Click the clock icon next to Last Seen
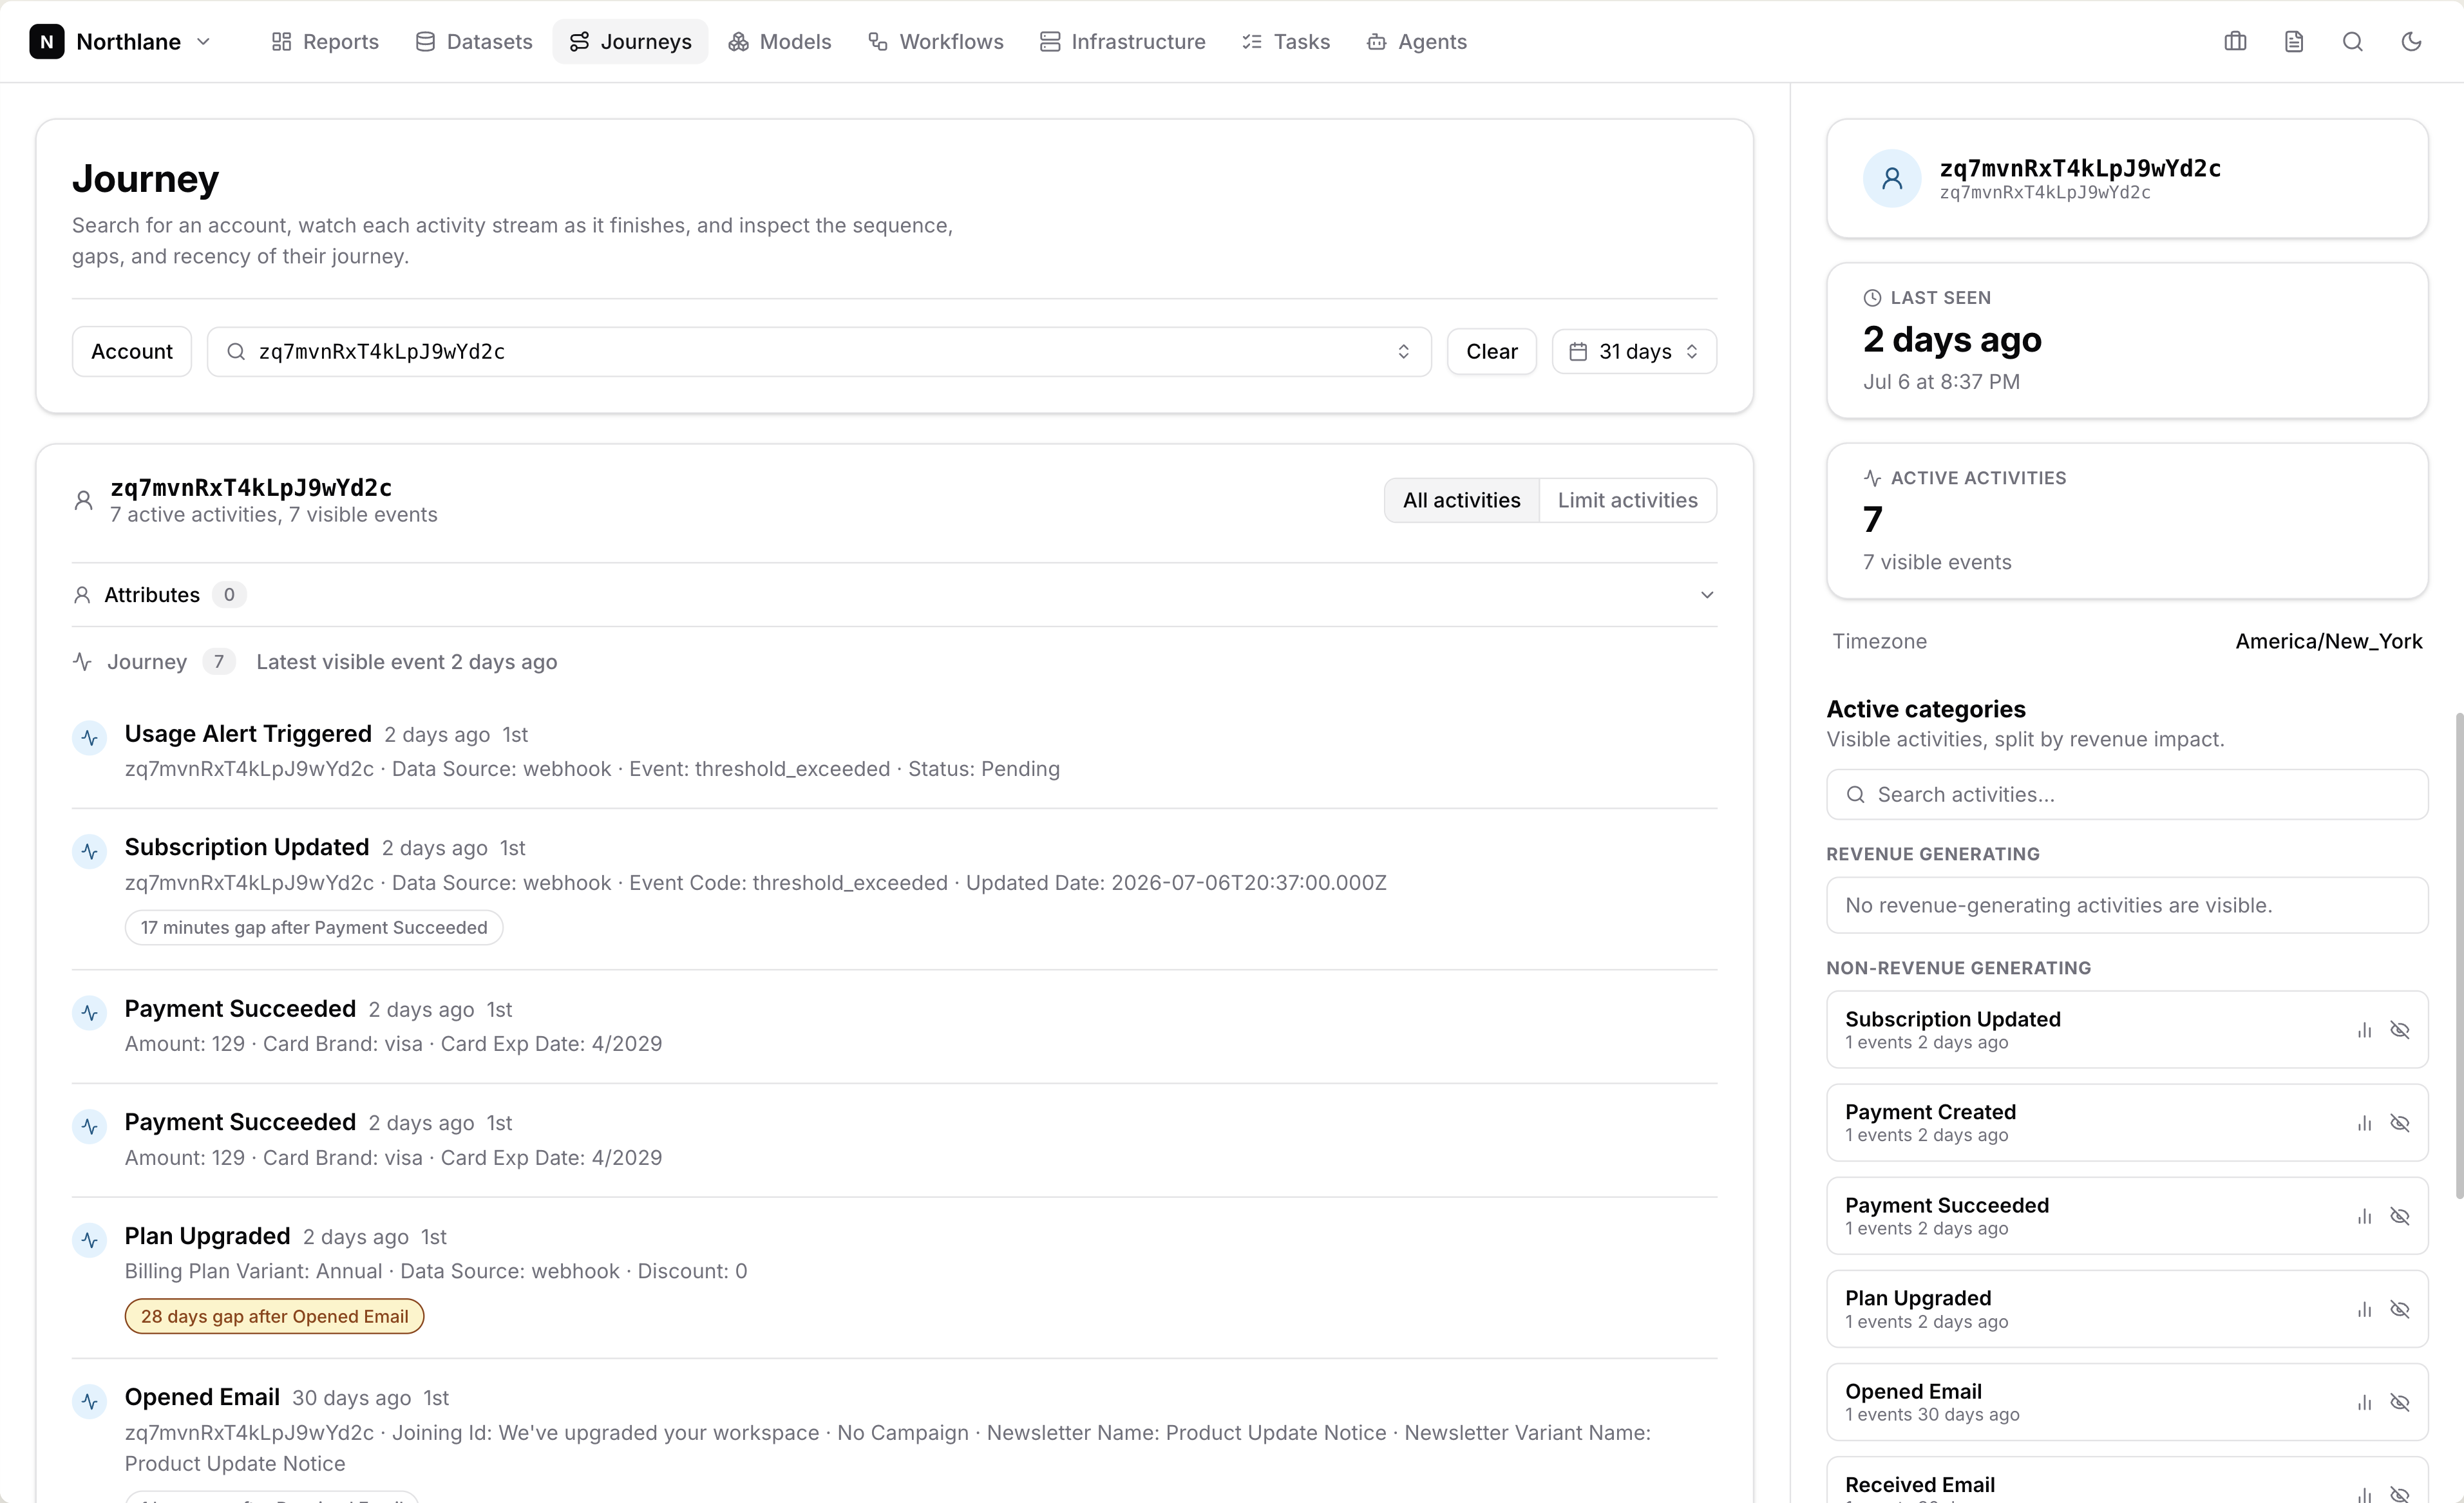Screen dimensions: 2464x1503 (1872, 298)
